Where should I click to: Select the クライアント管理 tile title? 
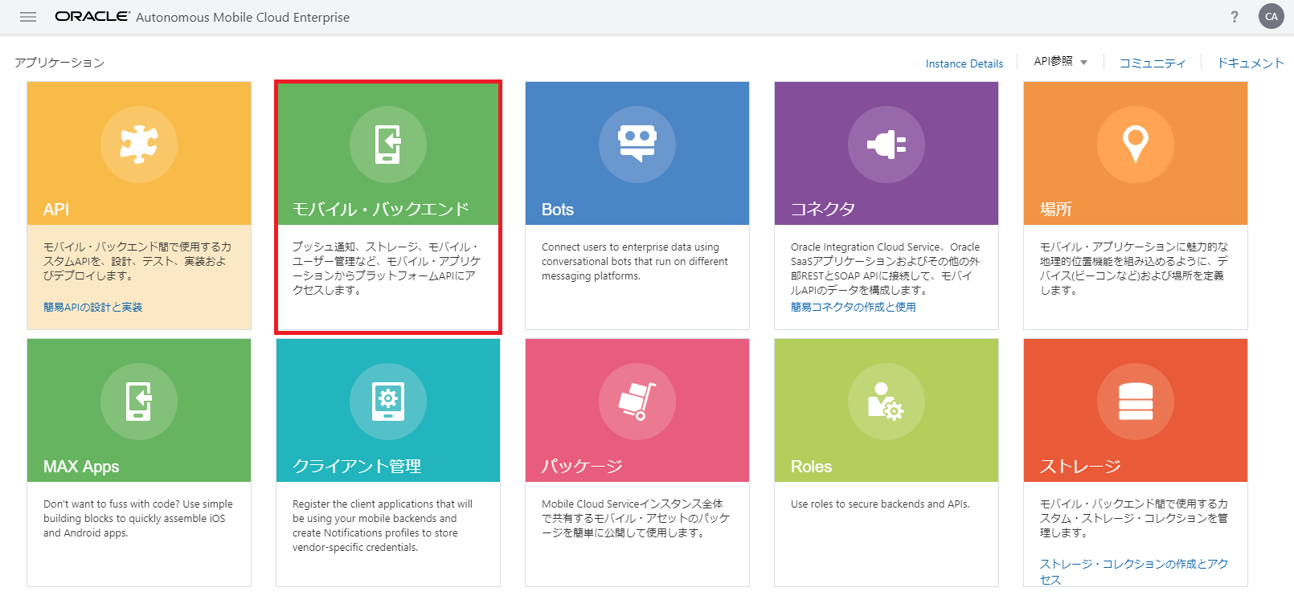point(357,467)
